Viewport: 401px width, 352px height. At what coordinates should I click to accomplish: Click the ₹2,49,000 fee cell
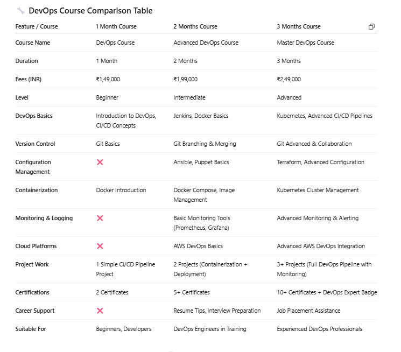(x=289, y=79)
